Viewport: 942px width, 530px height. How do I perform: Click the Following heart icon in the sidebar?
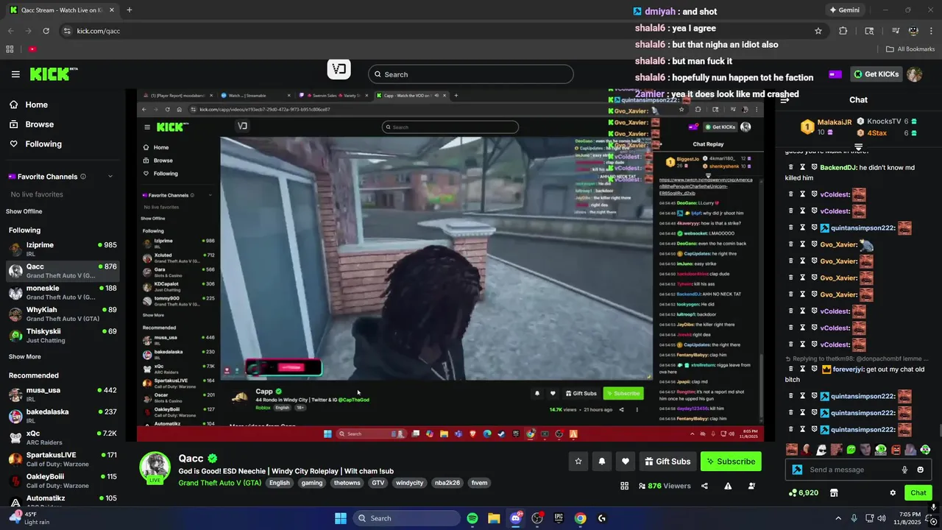14,144
